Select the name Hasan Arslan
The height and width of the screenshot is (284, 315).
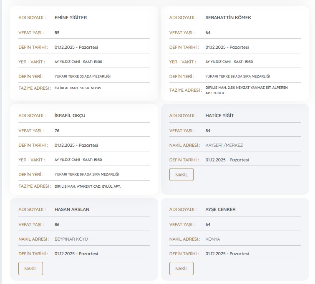pyautogui.click(x=72, y=209)
